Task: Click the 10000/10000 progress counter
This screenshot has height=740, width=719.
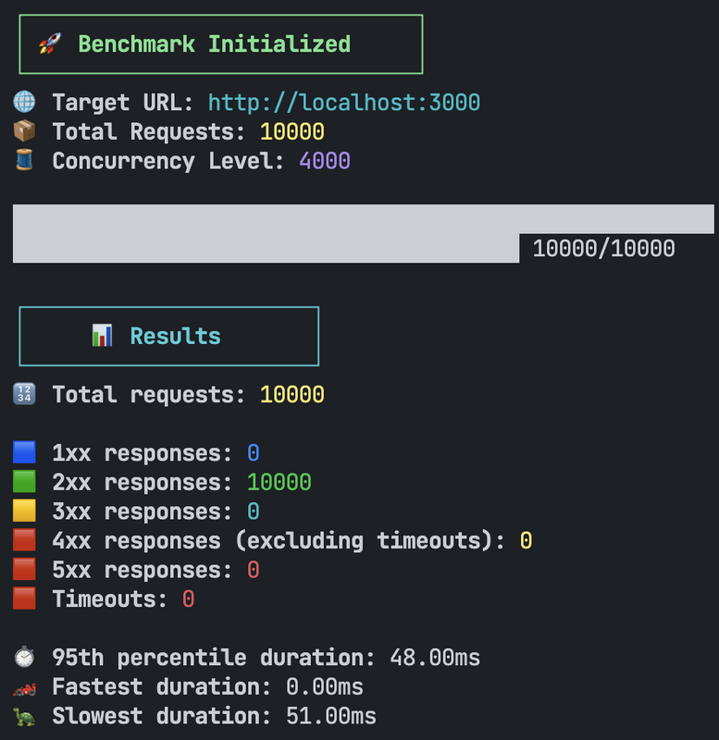Action: [603, 248]
